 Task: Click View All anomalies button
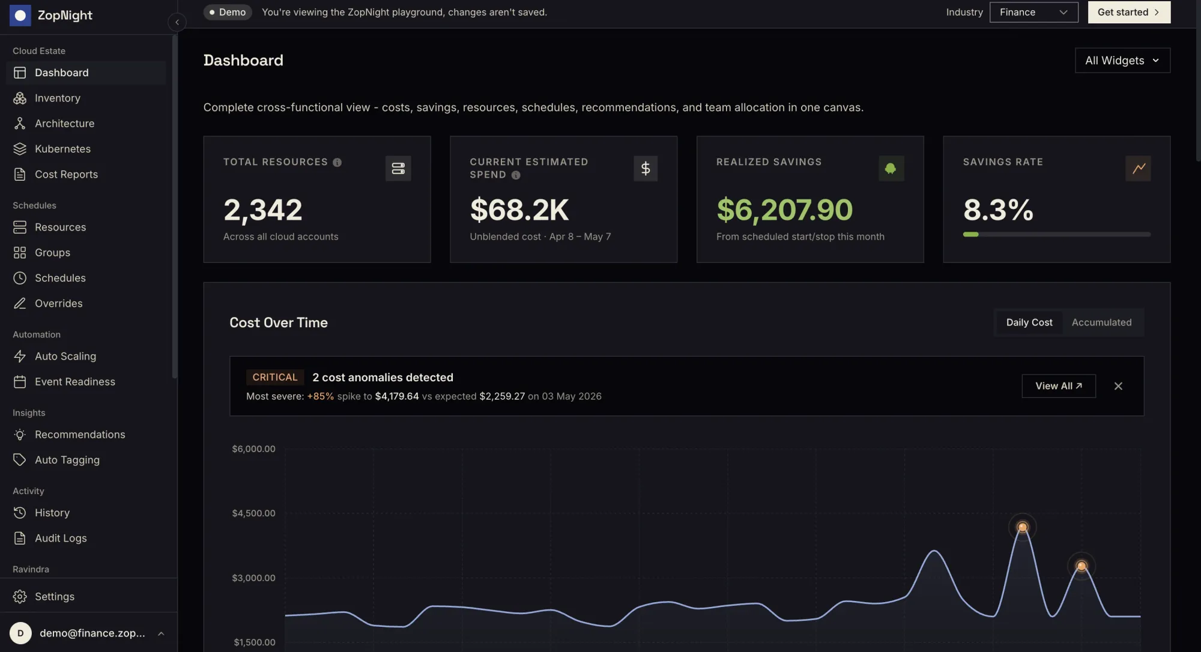click(1059, 386)
